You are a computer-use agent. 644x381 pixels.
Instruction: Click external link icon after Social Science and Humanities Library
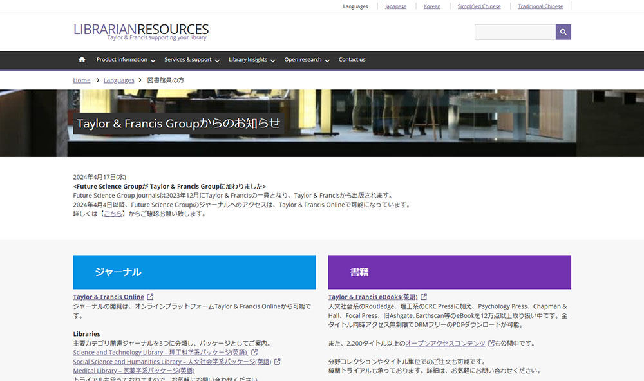278,362
